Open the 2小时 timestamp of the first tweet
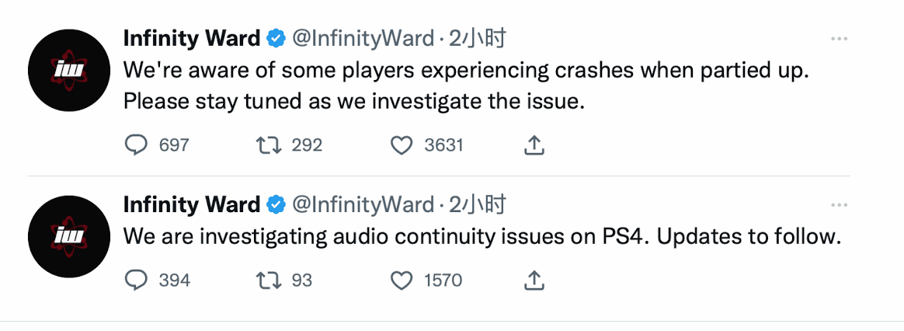This screenshot has width=904, height=331. (x=478, y=39)
